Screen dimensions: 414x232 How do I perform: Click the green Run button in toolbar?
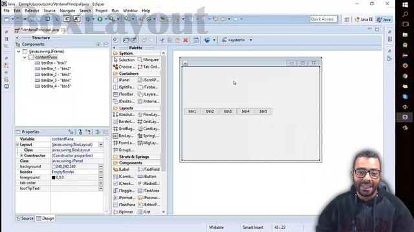[100, 19]
